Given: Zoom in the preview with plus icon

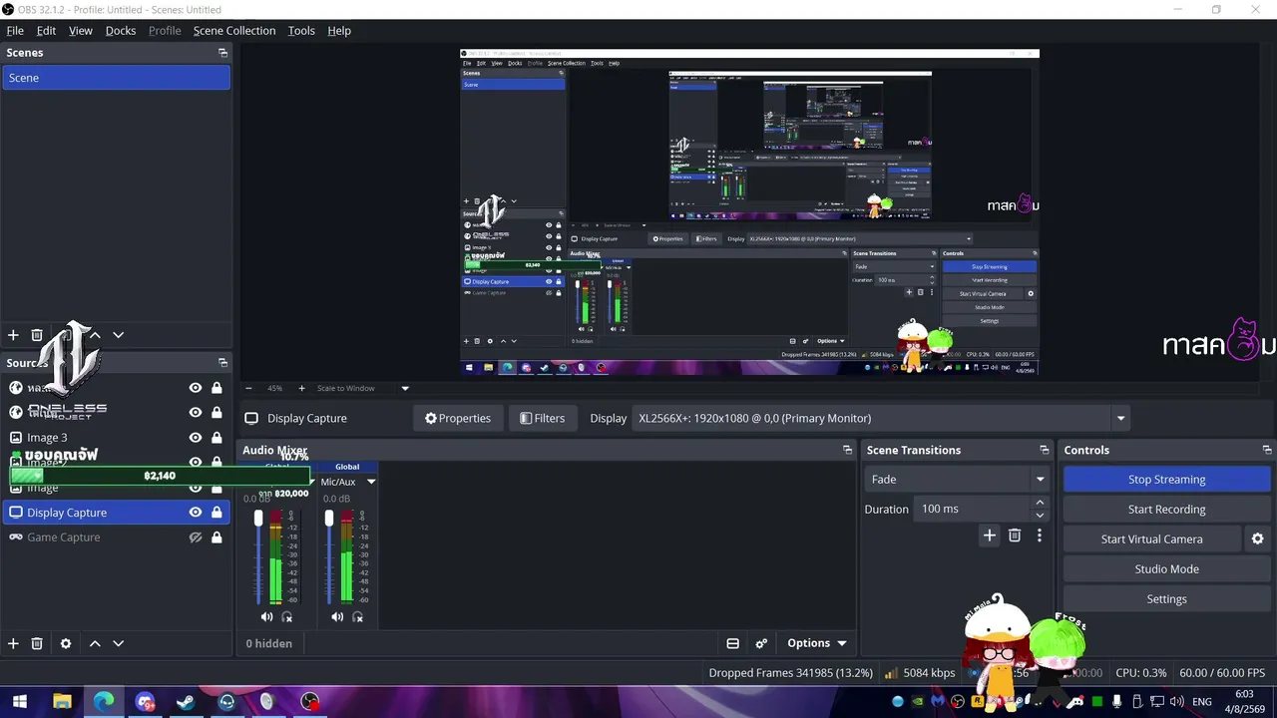Looking at the screenshot, I should 301,388.
